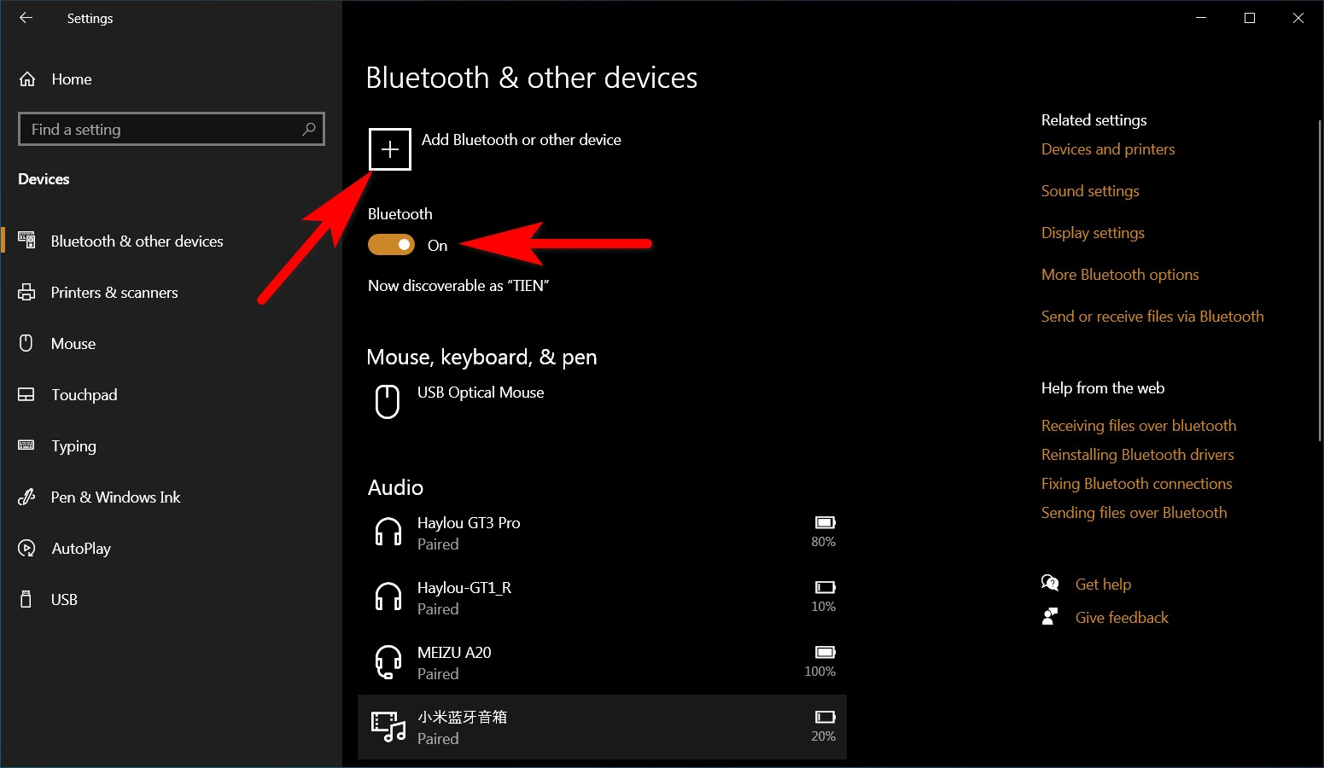Click Send or receive files via Bluetooth
Image resolution: width=1324 pixels, height=768 pixels.
[1152, 316]
